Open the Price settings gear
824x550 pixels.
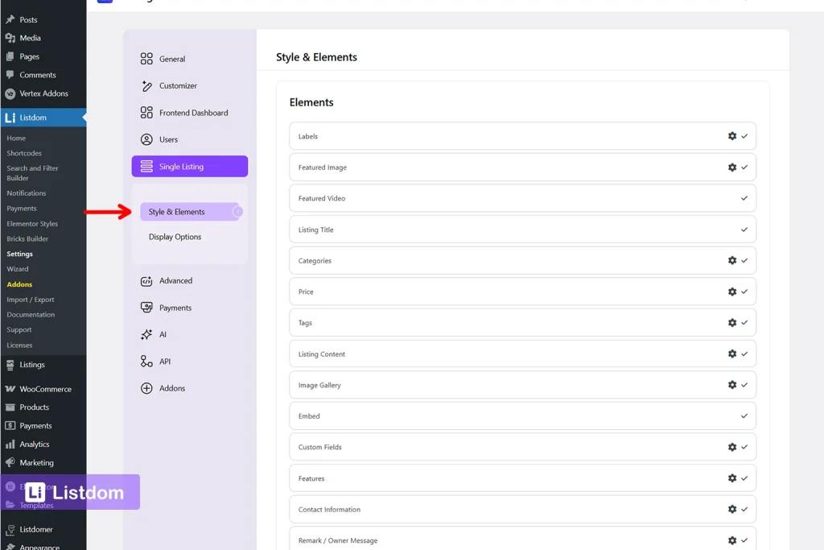[x=732, y=292]
